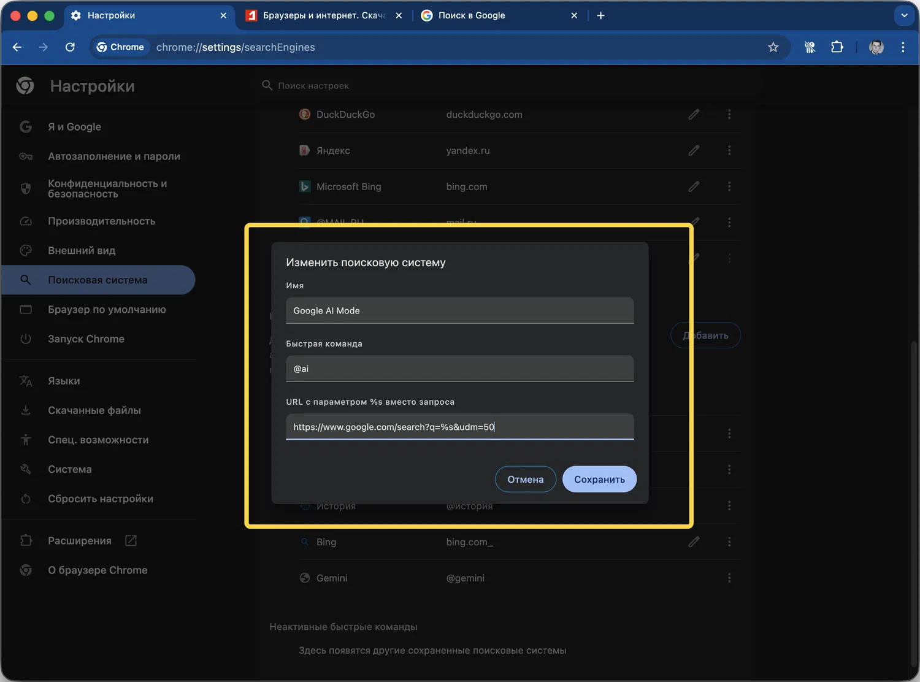Click the Имя field with Google AI Mode
Screen dimensions: 920x682
(459, 311)
